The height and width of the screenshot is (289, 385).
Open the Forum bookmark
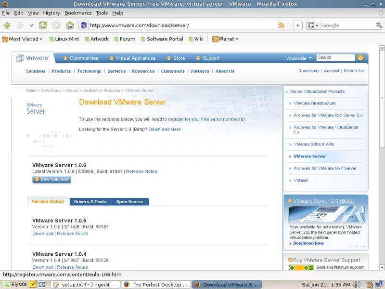tap(125, 39)
